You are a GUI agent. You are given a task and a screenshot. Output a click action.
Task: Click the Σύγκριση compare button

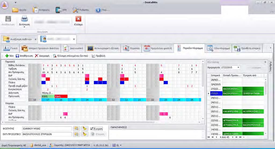click(x=256, y=67)
